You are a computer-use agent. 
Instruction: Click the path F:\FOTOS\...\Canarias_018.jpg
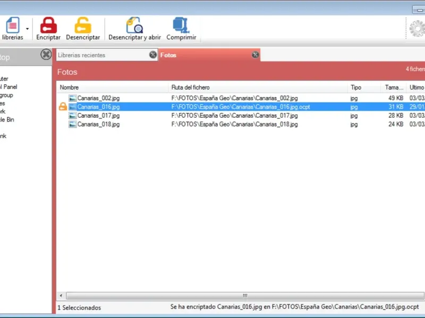[x=234, y=124]
